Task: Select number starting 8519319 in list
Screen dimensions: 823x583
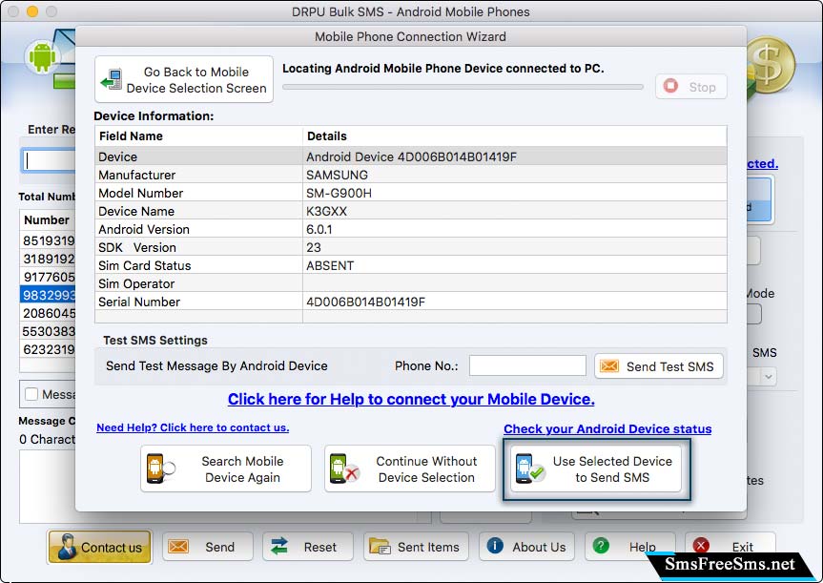Action: [x=49, y=240]
